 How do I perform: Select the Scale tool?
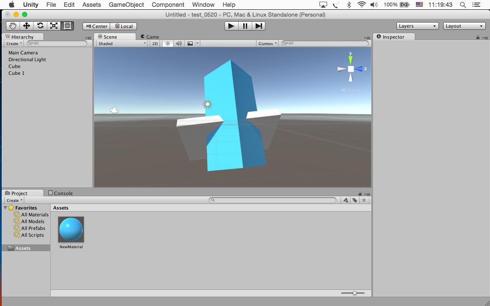pyautogui.click(x=54, y=26)
